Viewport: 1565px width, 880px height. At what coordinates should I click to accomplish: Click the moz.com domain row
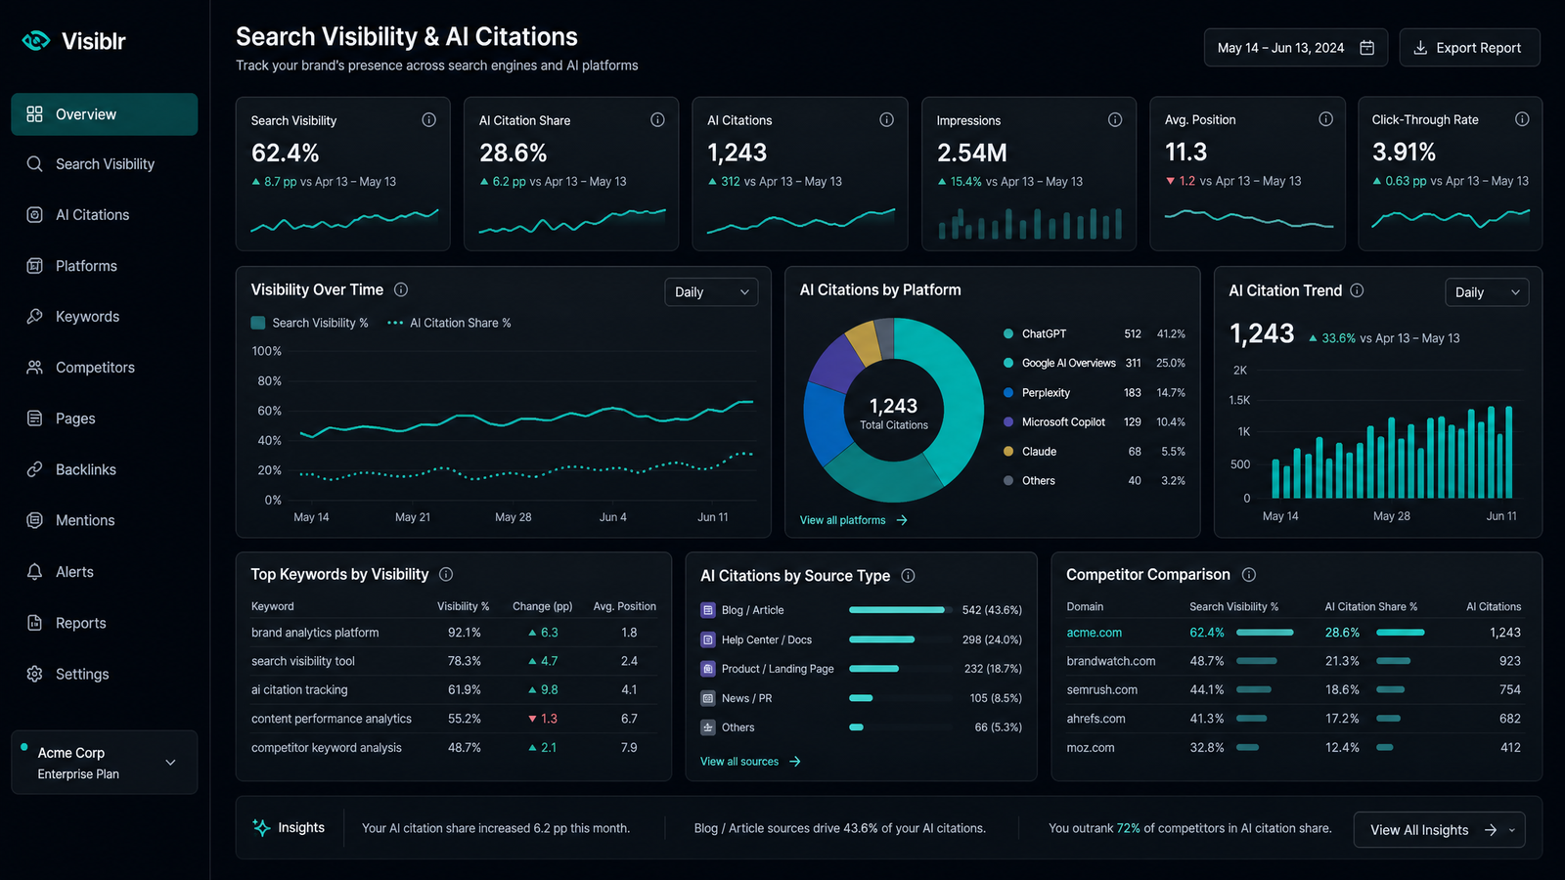[1294, 748]
